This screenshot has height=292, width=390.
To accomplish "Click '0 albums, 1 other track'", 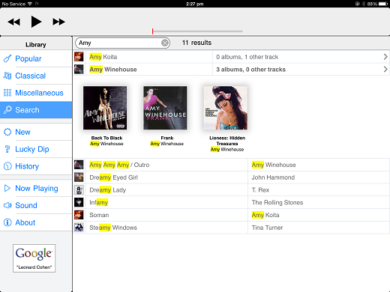I will [x=247, y=57].
